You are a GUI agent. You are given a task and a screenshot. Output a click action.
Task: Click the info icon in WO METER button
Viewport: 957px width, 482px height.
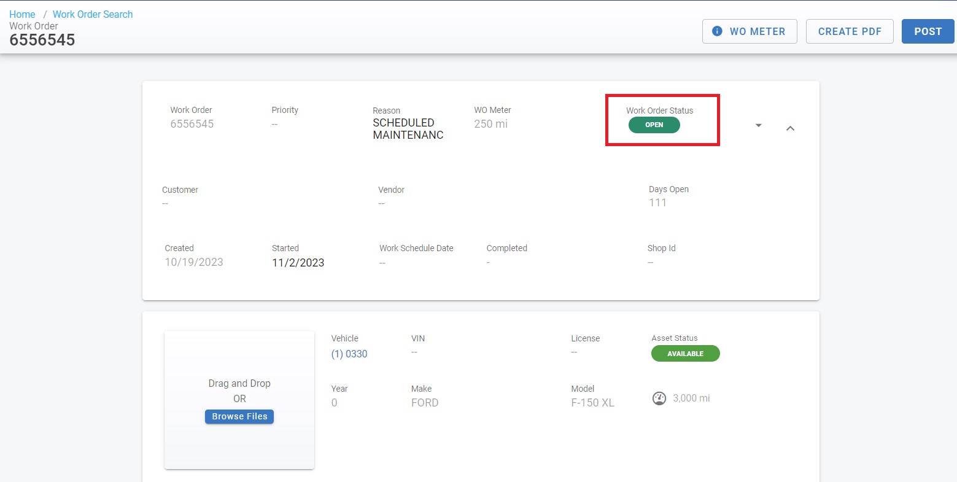pos(716,31)
